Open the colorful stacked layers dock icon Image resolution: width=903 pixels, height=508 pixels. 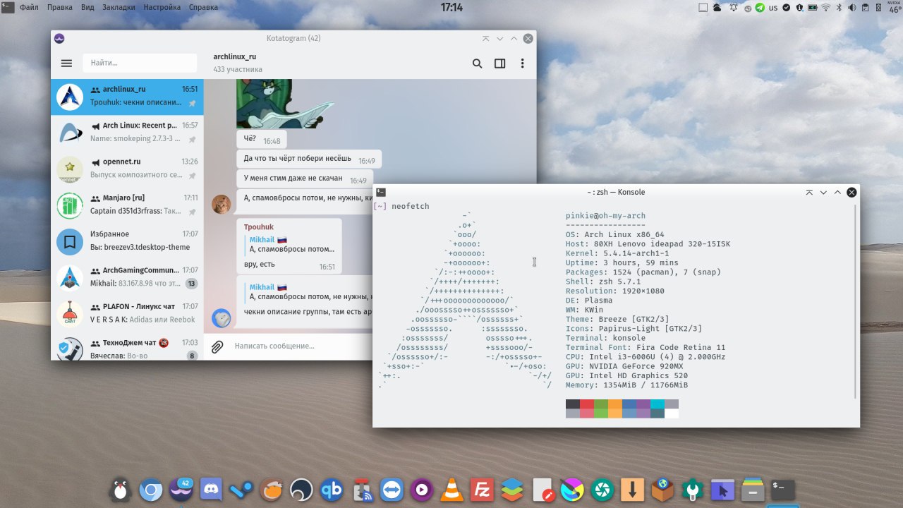[x=512, y=489]
